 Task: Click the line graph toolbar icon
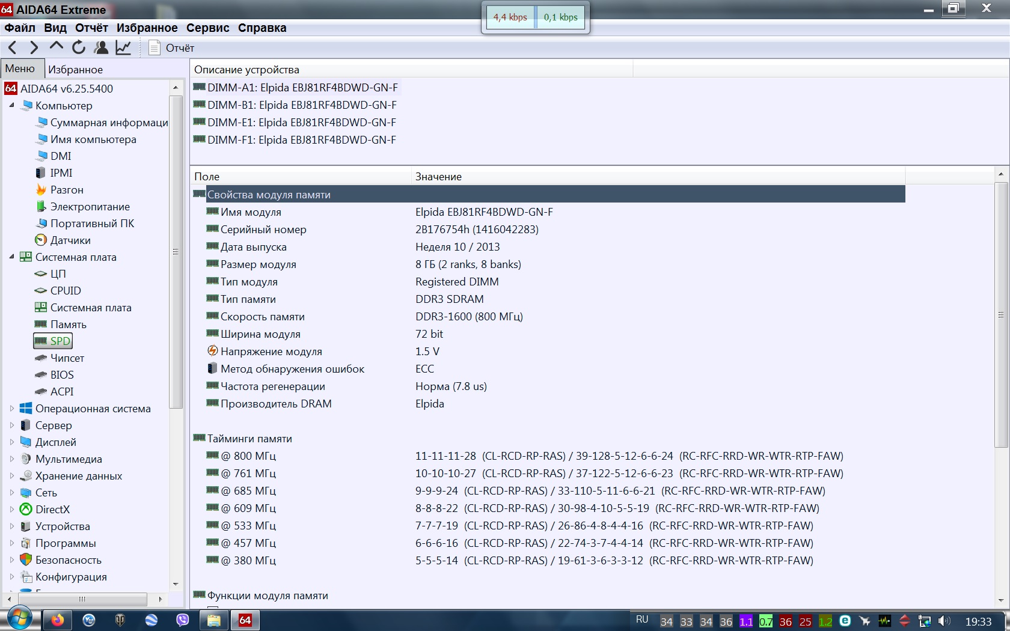123,47
